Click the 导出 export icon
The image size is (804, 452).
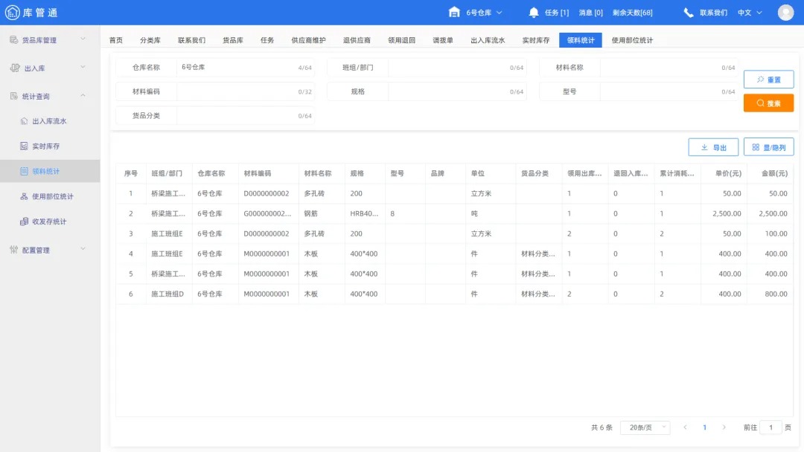tap(705, 146)
